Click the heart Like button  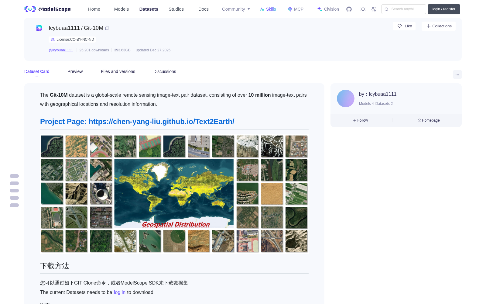(x=404, y=26)
